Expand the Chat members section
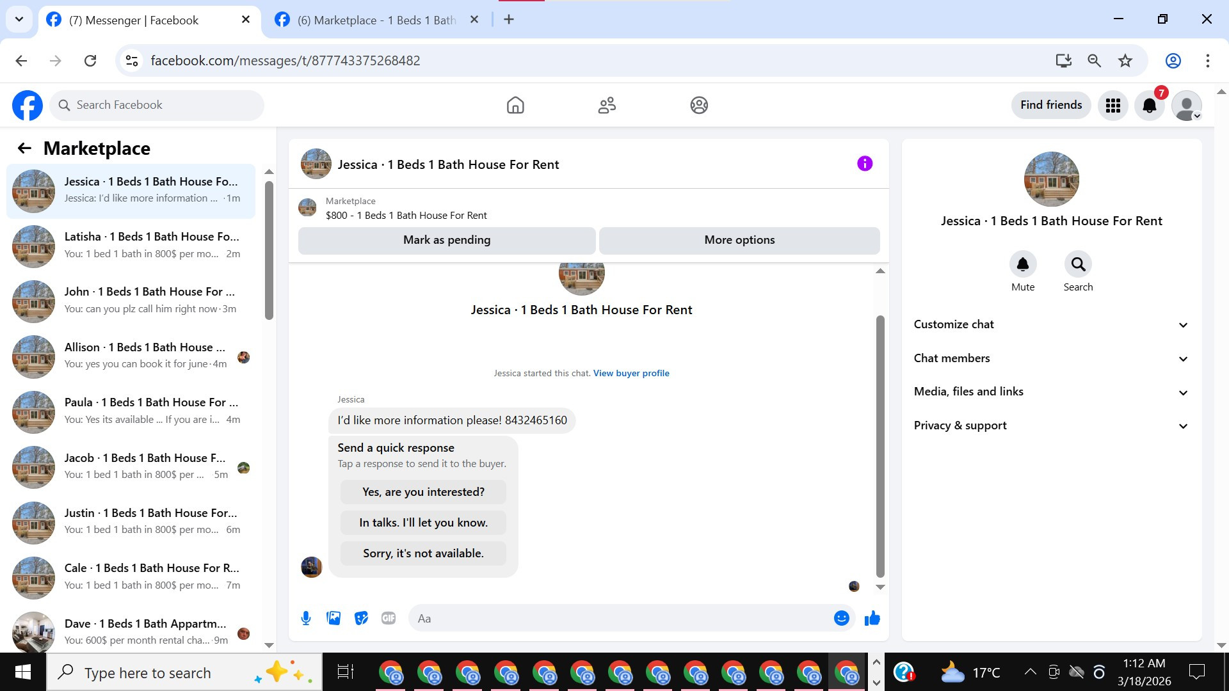This screenshot has width=1229, height=691. click(x=1051, y=358)
